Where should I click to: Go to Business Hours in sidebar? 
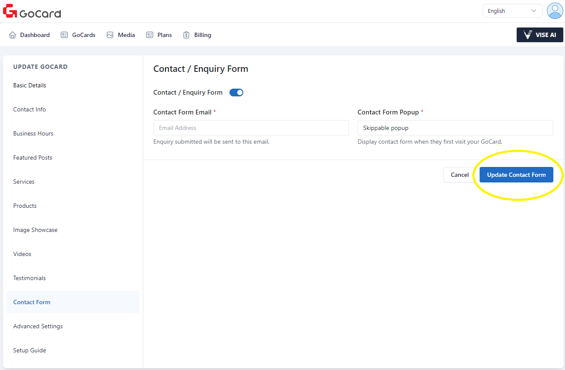point(33,133)
